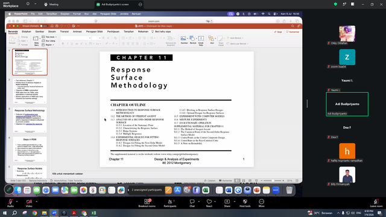Open File menu in Mac menu bar
Screen dimensions: 386x217
coord(33,14)
